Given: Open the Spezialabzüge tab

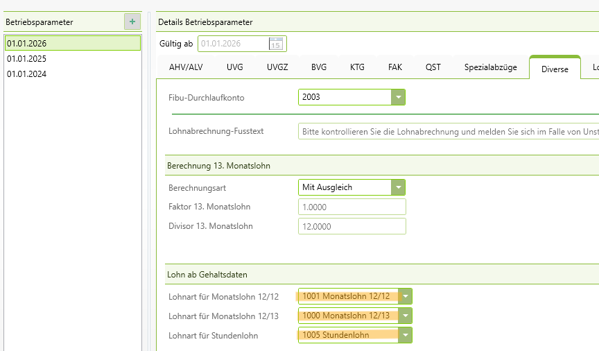Looking at the screenshot, I should pos(490,68).
